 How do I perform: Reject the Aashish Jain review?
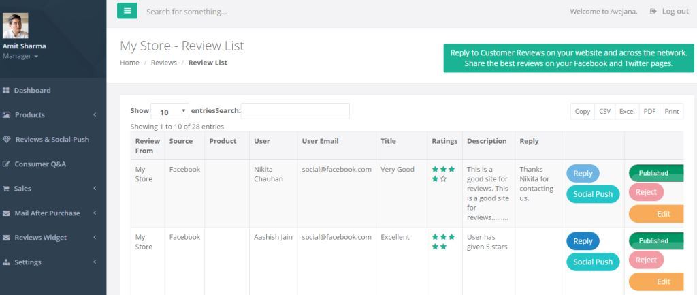coord(646,260)
